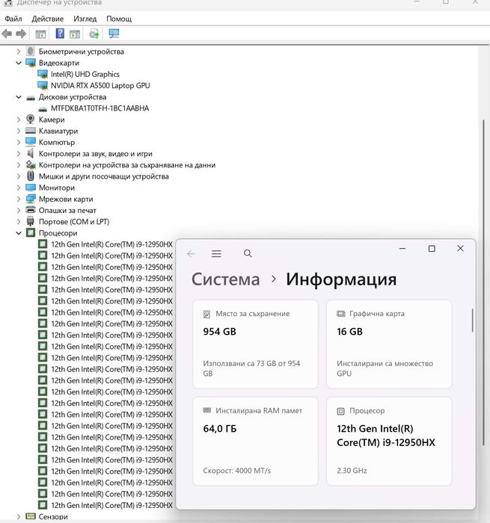This screenshot has height=523, width=490.
Task: Open the Файл menu
Action: coord(13,19)
